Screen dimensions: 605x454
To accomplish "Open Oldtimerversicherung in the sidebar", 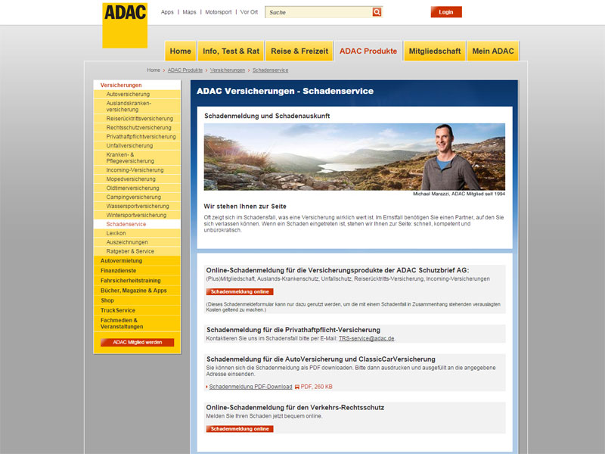I will (137, 188).
